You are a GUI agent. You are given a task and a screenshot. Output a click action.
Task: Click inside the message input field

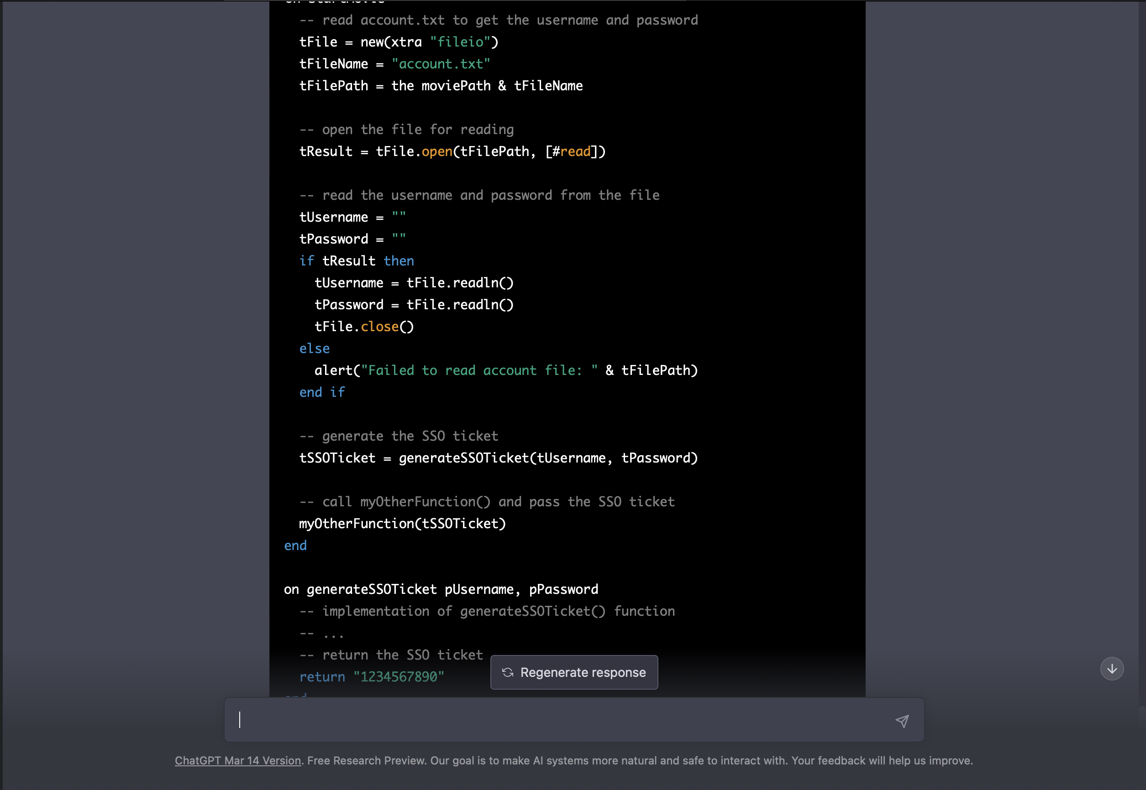point(495,720)
